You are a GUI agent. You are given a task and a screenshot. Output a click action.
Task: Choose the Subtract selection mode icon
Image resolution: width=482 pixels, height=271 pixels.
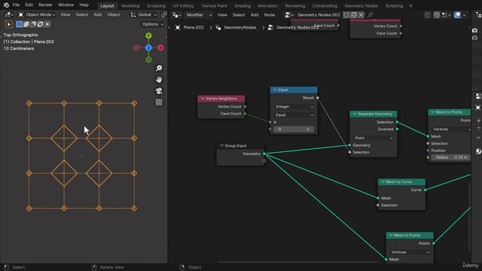tap(33, 24)
